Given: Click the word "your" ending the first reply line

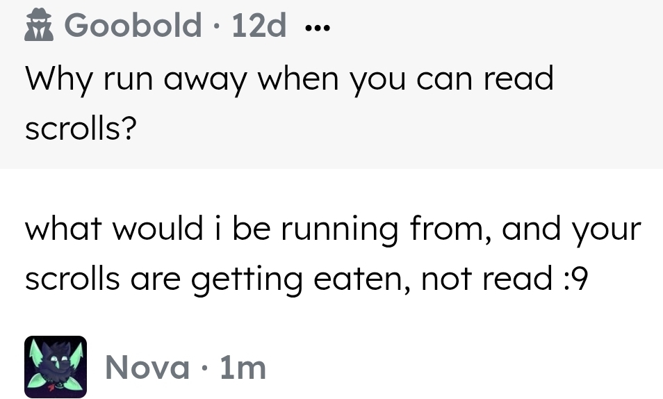Looking at the screenshot, I should click(606, 231).
